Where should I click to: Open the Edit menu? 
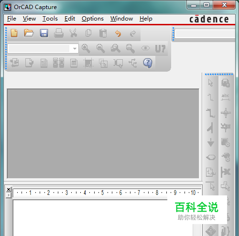tap(70, 19)
